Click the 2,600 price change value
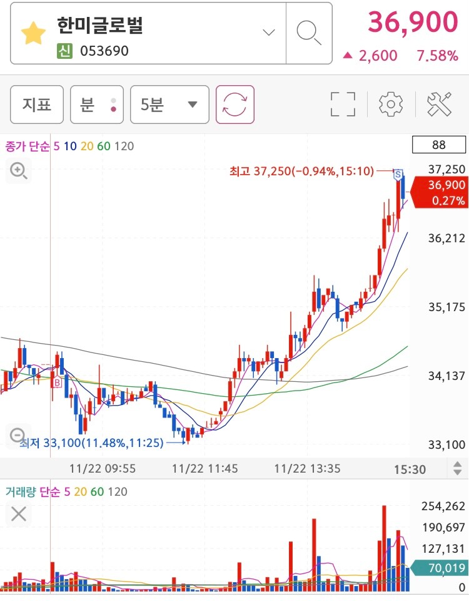Screen dimensions: 469x601 378,56
